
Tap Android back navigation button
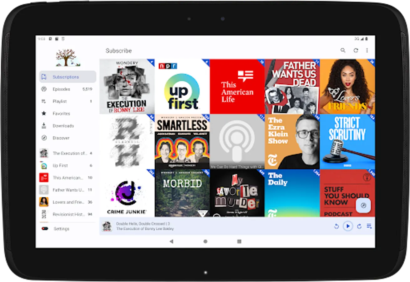point(171,241)
